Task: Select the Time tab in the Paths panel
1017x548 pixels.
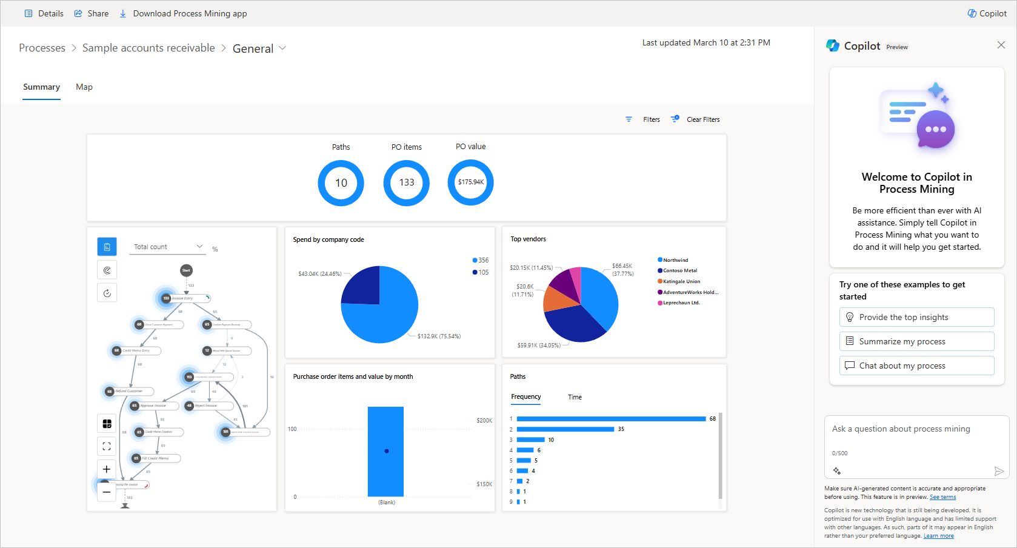Action: point(575,397)
